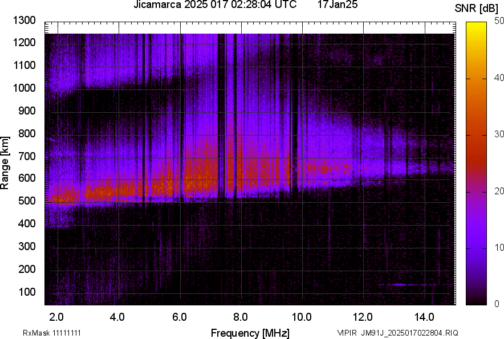This screenshot has height=339, width=504.
Task: Click the range tick label '1200'
Action: tap(24, 42)
